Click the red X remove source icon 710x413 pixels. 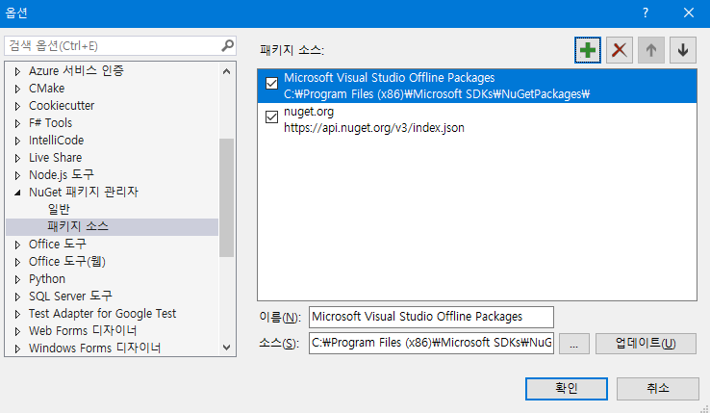pos(619,50)
